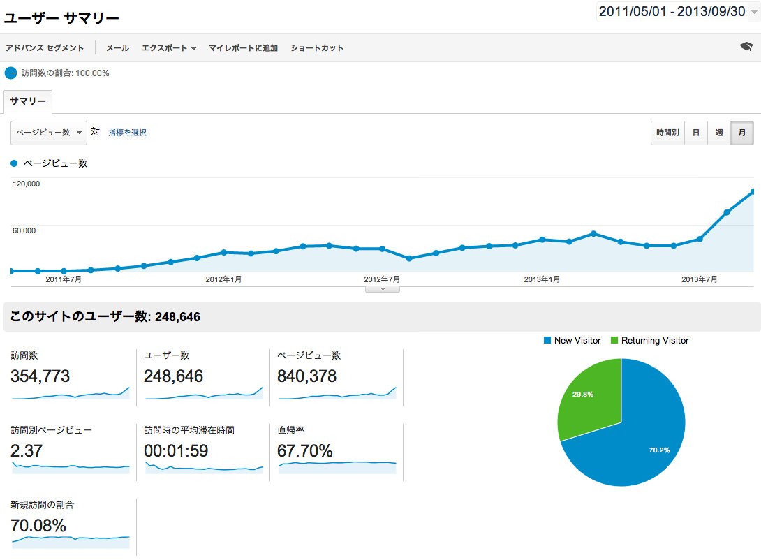The height and width of the screenshot is (560, 761).
Task: Open the ページビュー数 metric dropdown
Action: (x=49, y=133)
